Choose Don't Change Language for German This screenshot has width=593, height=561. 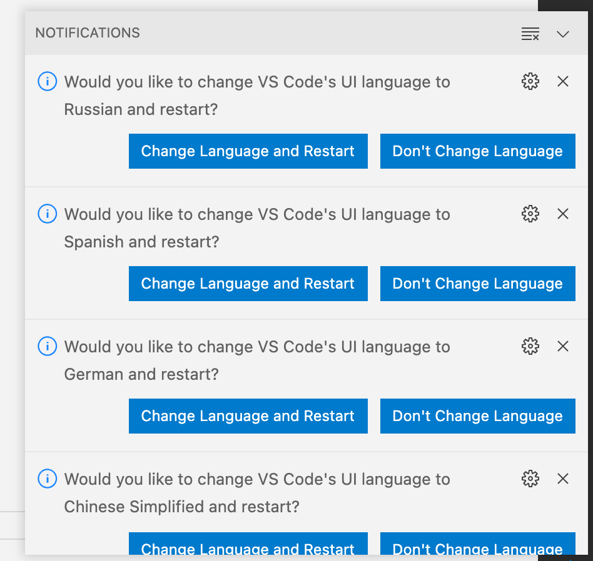tap(478, 416)
